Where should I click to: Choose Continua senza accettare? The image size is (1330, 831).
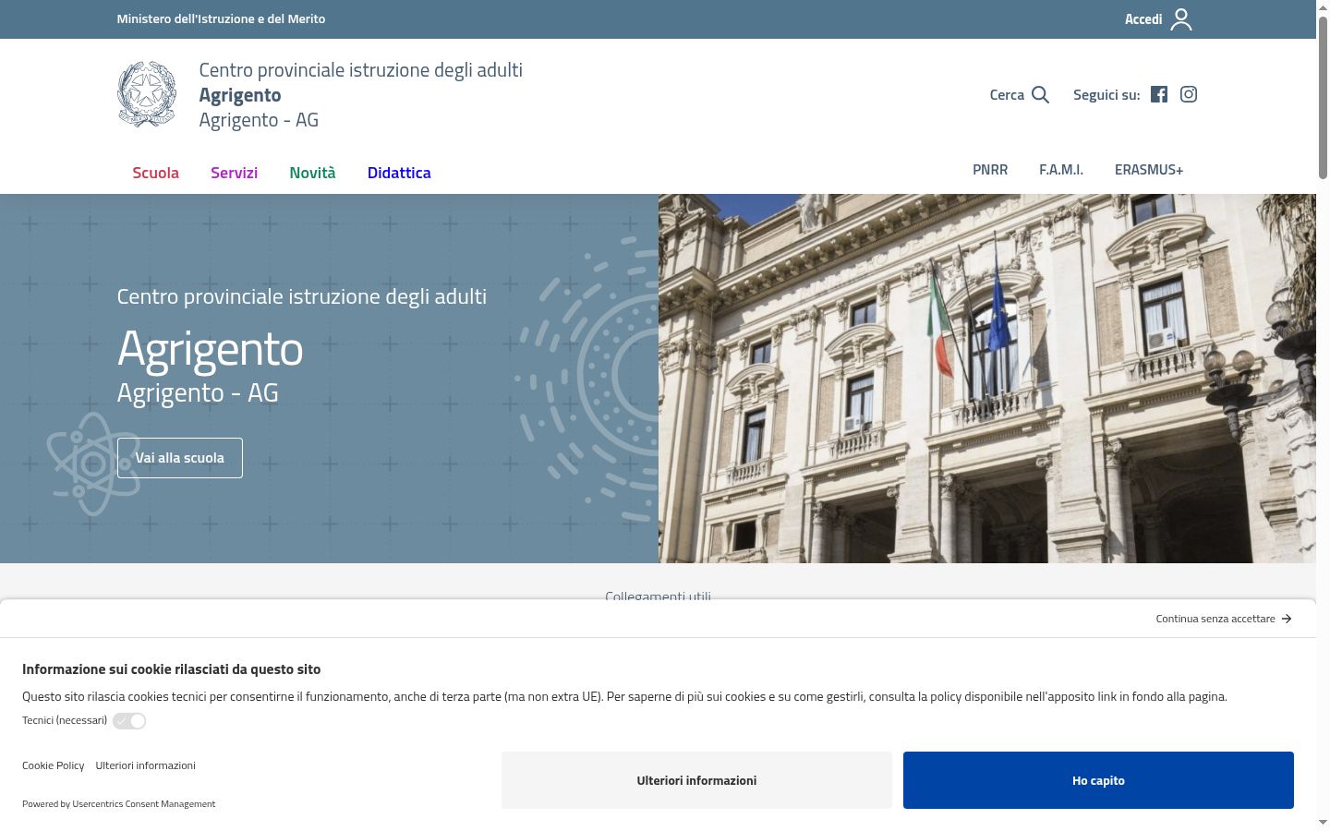point(1215,619)
